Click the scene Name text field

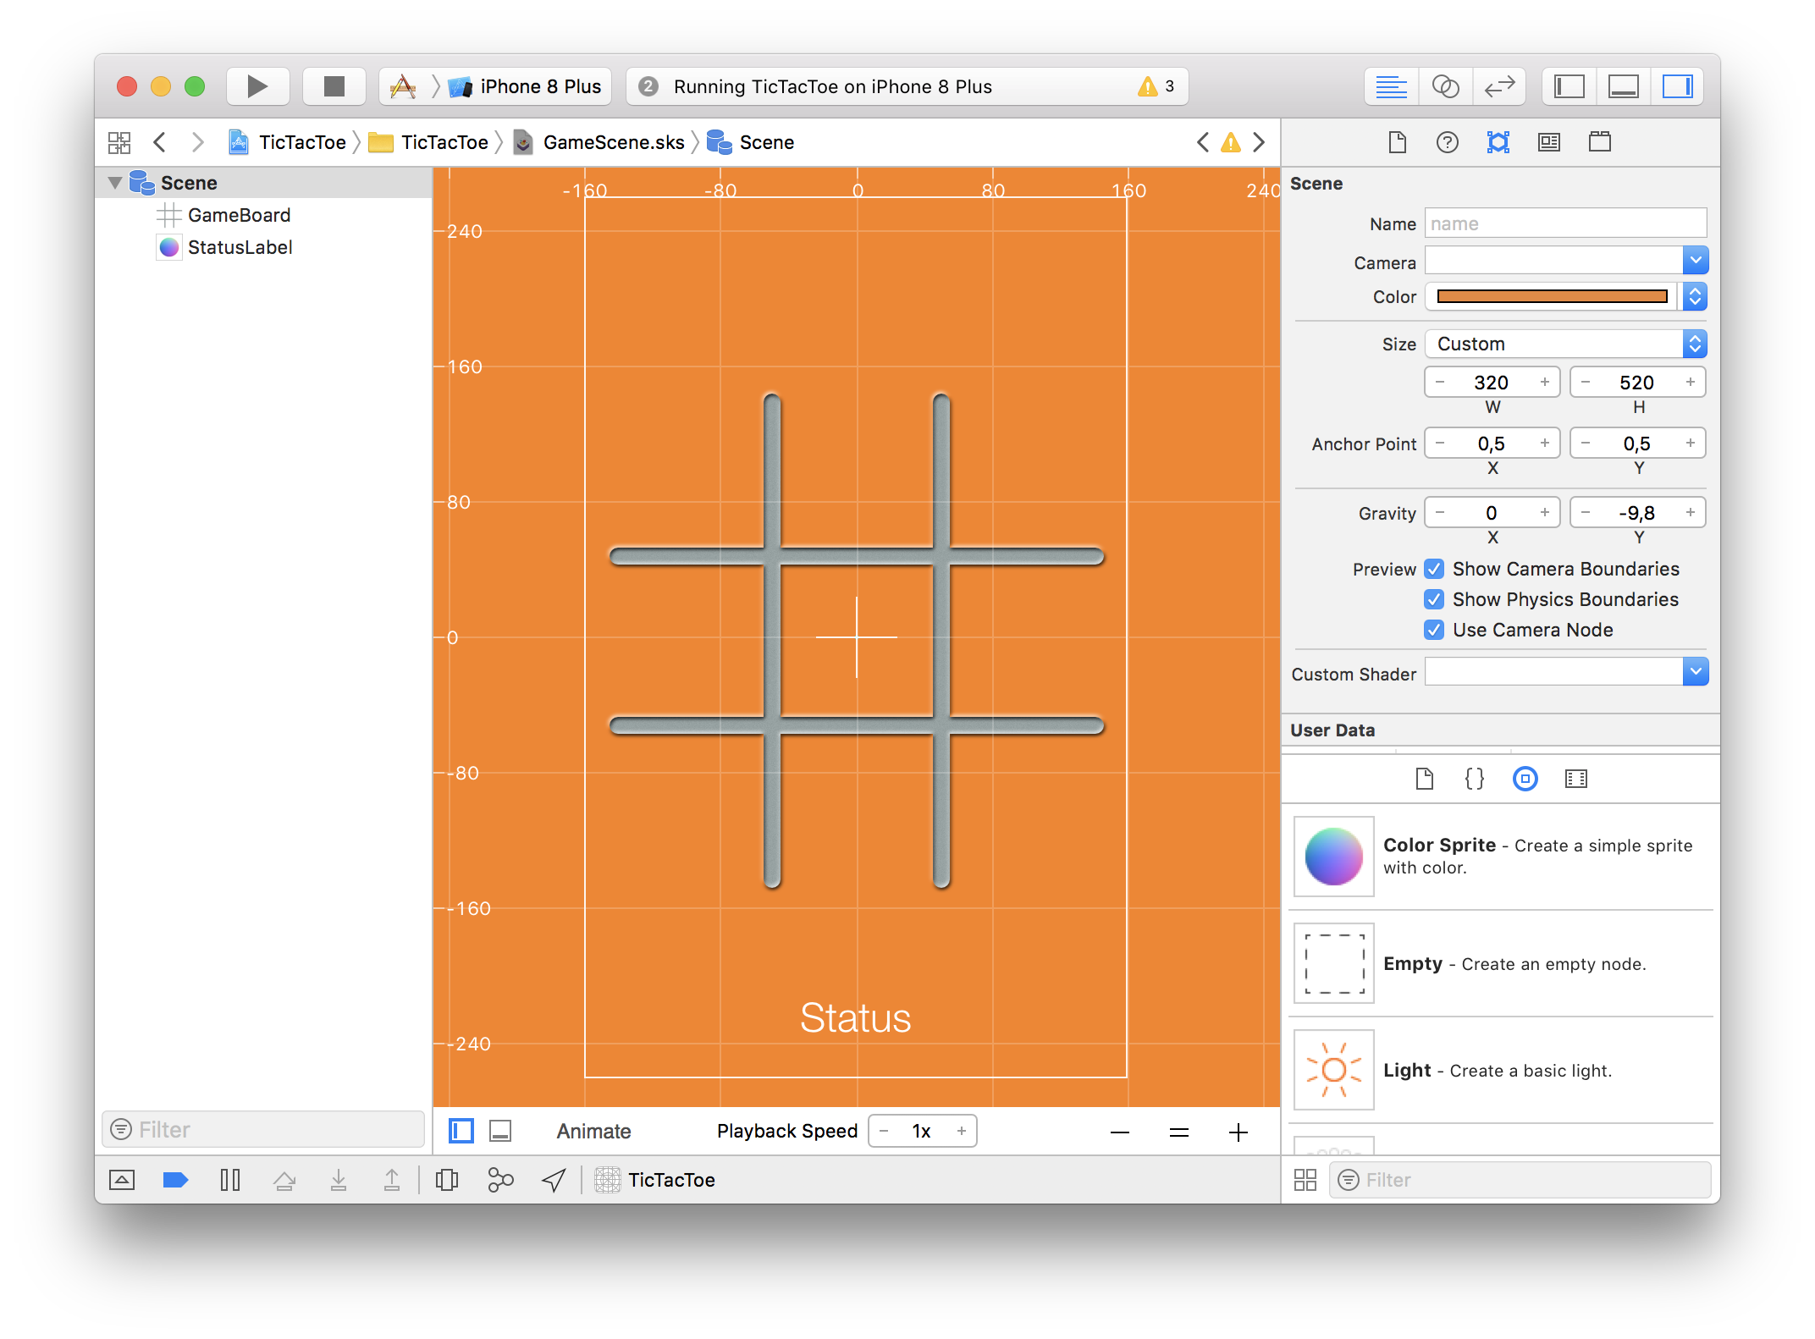click(x=1565, y=223)
